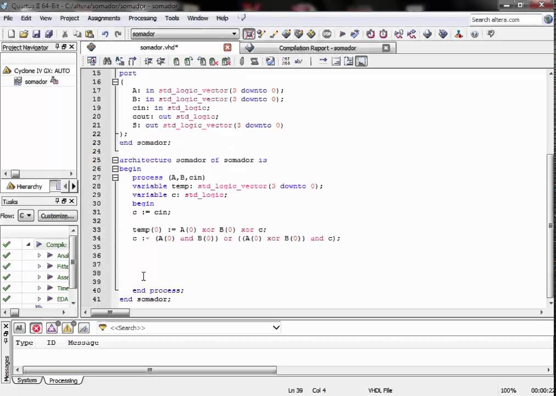Image resolution: width=556 pixels, height=396 pixels.
Task: Click the messages panel horizontal scrollbar
Action: click(149, 370)
